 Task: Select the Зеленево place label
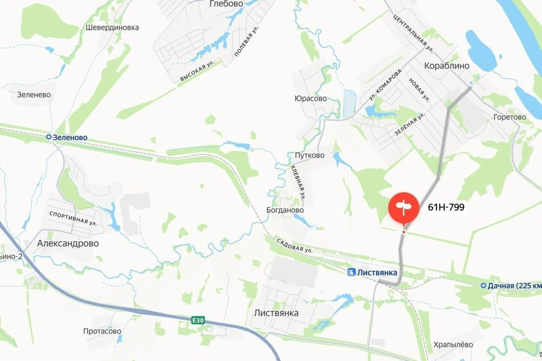point(34,95)
